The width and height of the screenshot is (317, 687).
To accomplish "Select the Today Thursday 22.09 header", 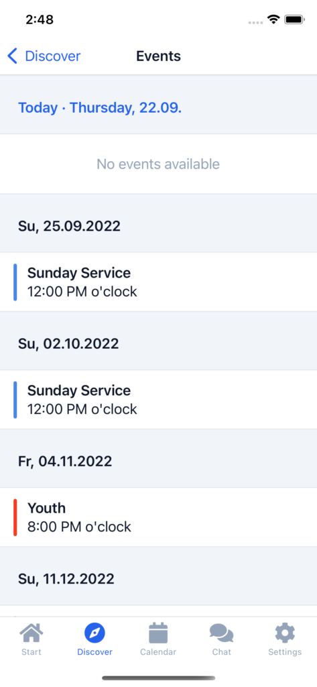I will click(x=100, y=107).
